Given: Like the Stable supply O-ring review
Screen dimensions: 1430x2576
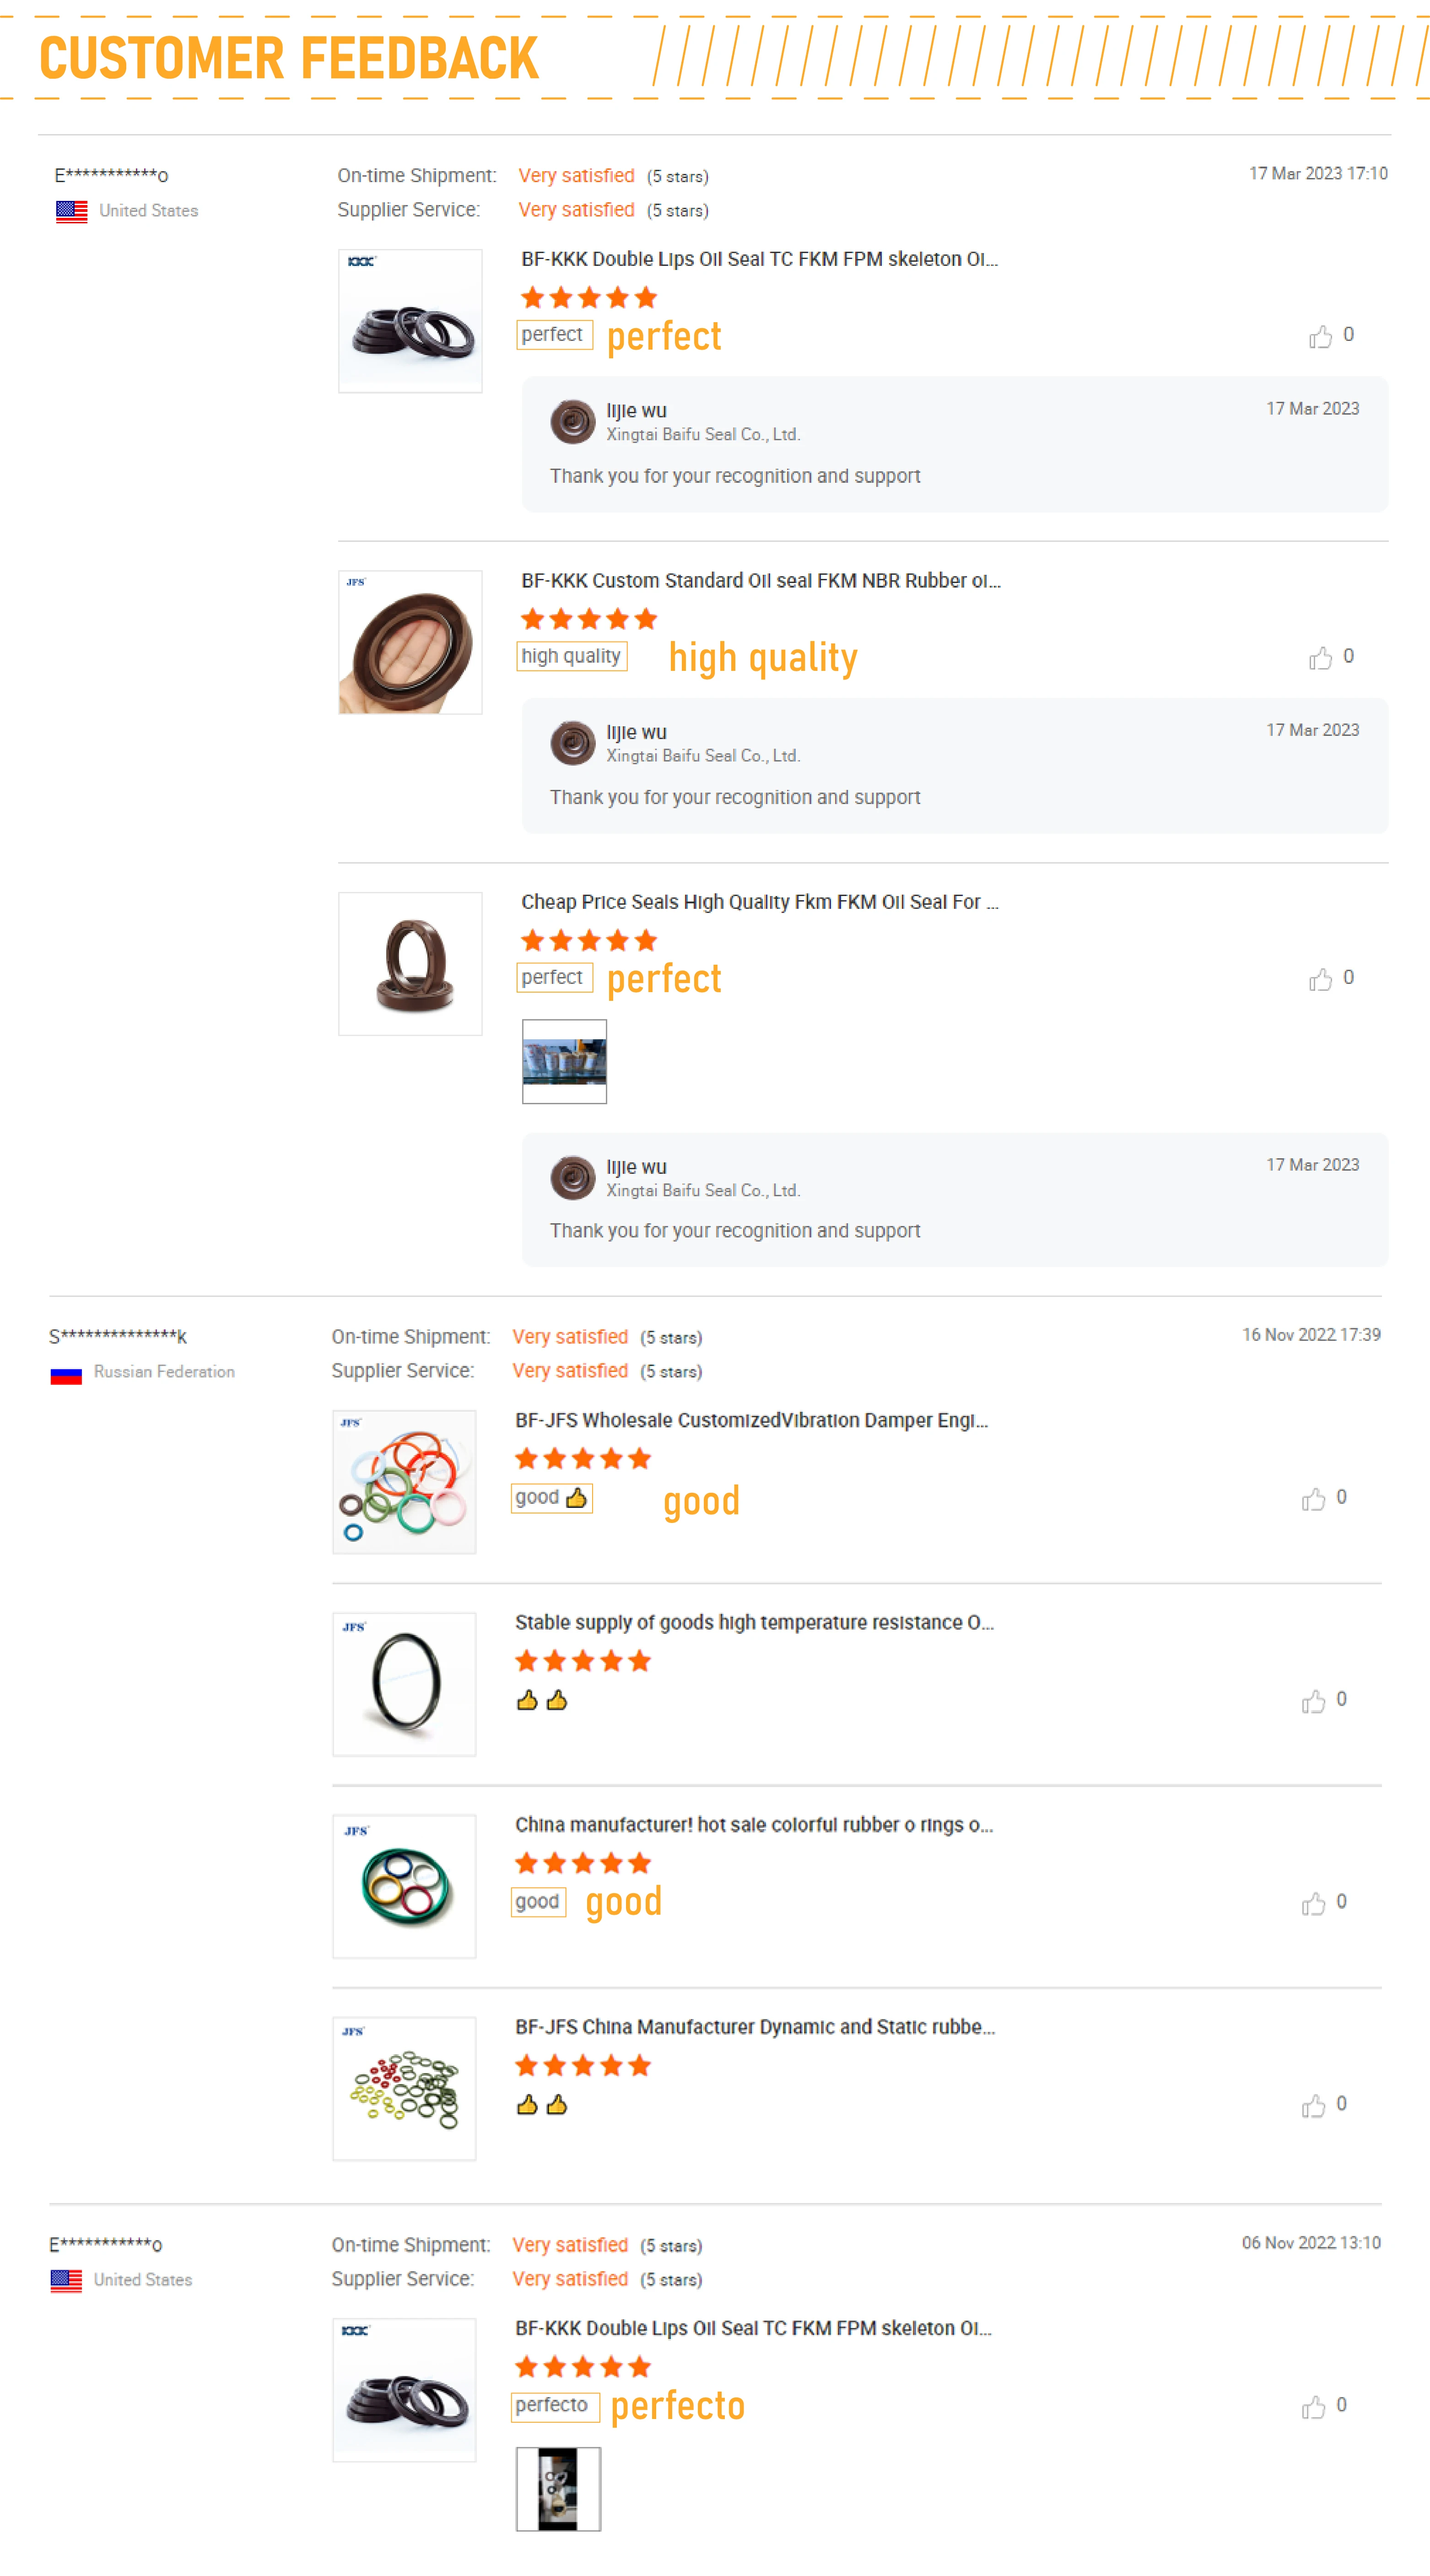Looking at the screenshot, I should point(1313,1701).
